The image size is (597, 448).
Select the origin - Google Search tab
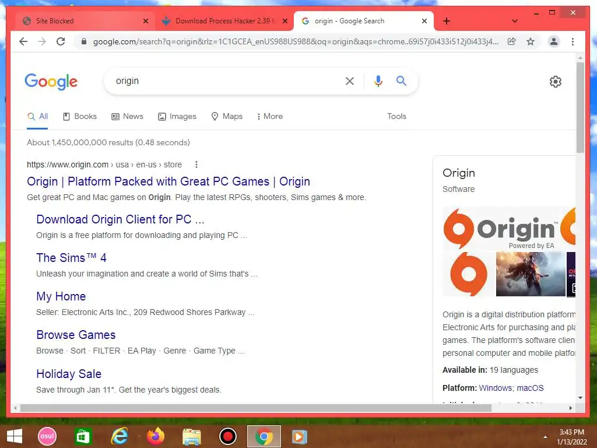coord(364,21)
